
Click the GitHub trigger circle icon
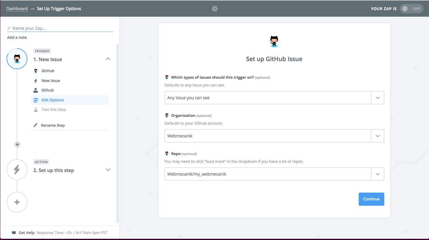point(17,58)
